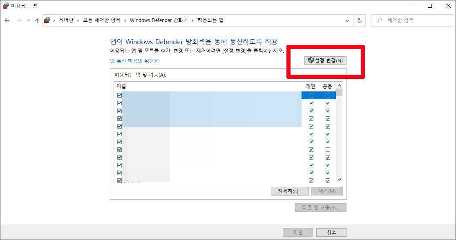Click the firewall icon in the title bar

coord(6,6)
